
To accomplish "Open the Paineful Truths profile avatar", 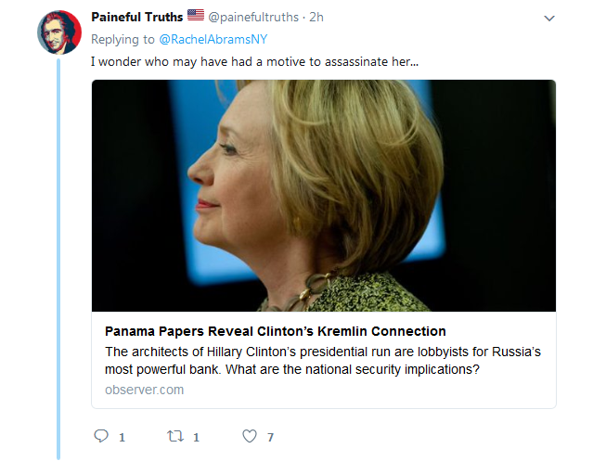I will click(x=59, y=32).
